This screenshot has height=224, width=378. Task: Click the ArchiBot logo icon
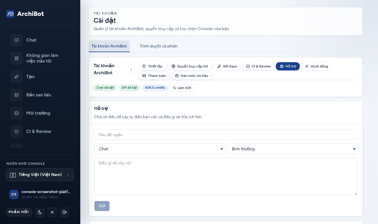pyautogui.click(x=10, y=14)
